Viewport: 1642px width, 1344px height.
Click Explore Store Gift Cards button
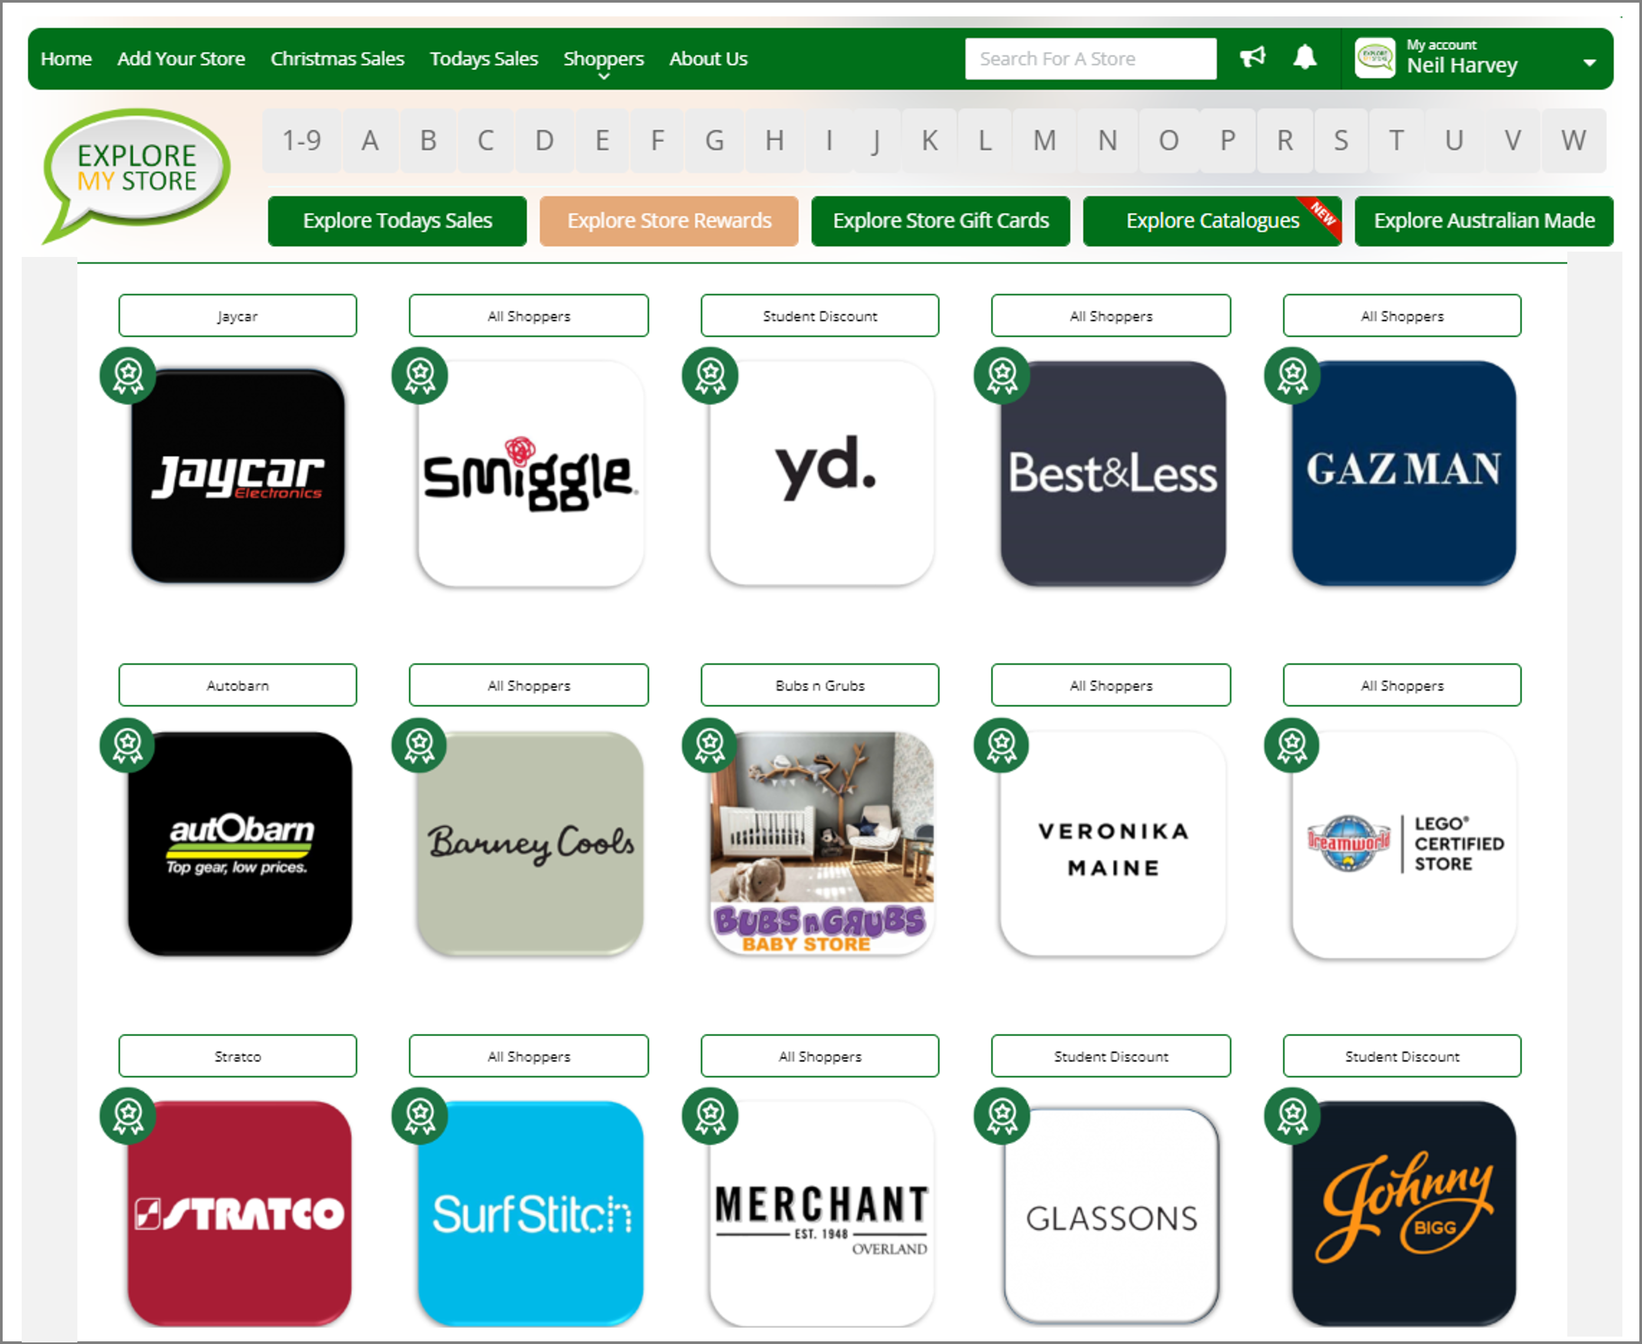[x=940, y=221]
